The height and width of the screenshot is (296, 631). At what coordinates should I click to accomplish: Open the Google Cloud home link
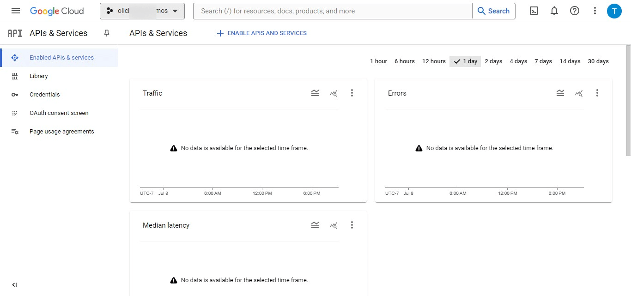pyautogui.click(x=57, y=10)
